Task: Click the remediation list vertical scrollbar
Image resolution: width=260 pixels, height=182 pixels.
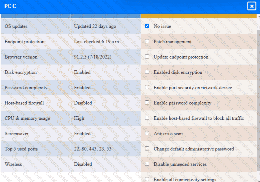Action: point(258,100)
